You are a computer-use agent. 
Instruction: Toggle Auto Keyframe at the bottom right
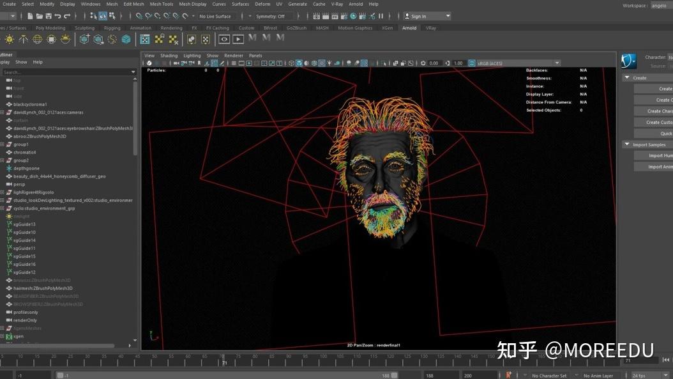click(x=509, y=375)
